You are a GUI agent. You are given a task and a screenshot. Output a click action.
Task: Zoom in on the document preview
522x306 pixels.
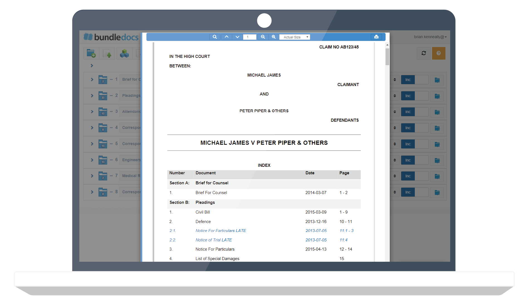274,37
